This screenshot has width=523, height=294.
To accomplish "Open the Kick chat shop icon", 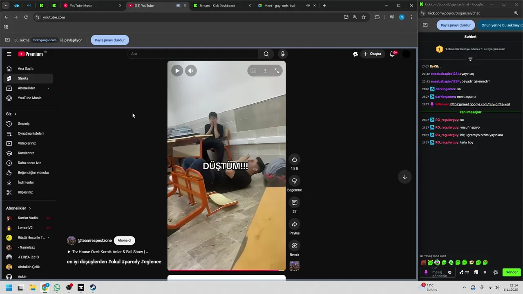I will pyautogui.click(x=476, y=272).
